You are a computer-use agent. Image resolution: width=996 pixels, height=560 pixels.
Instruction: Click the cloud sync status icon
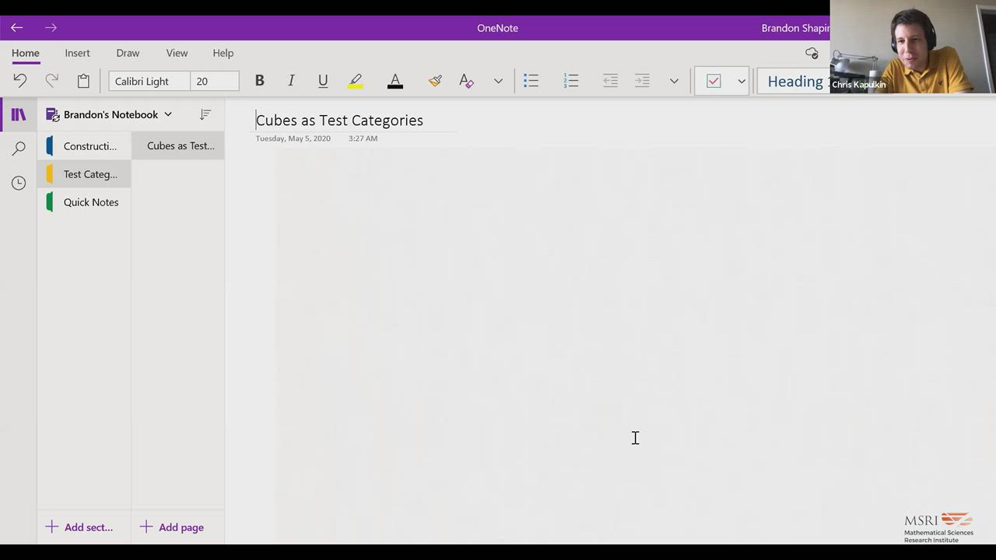point(812,53)
